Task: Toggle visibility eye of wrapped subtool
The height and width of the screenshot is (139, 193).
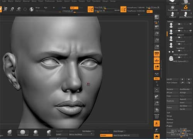Action: (190, 31)
